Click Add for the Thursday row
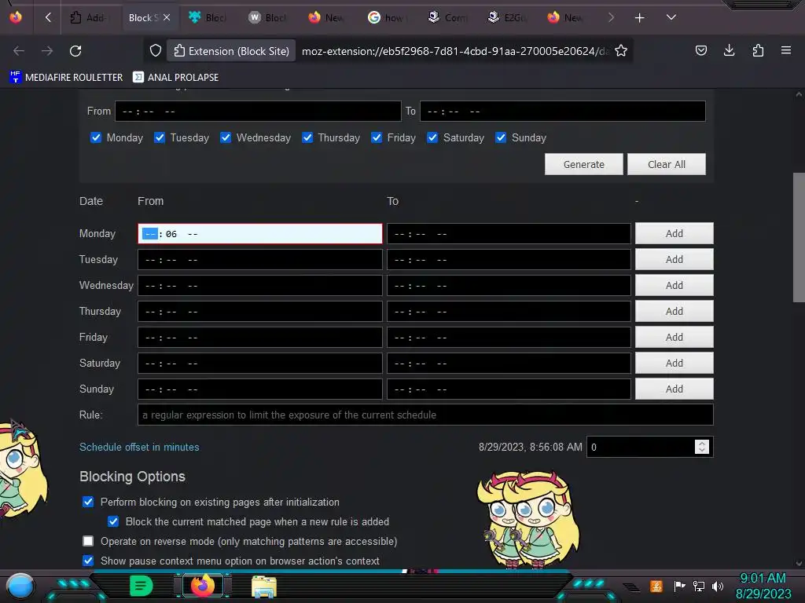The height and width of the screenshot is (603, 805). pos(674,311)
